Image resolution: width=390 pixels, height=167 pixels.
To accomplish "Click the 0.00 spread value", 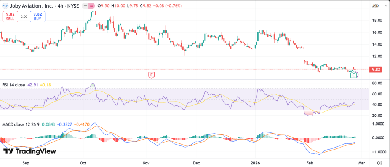I will coord(24,16).
